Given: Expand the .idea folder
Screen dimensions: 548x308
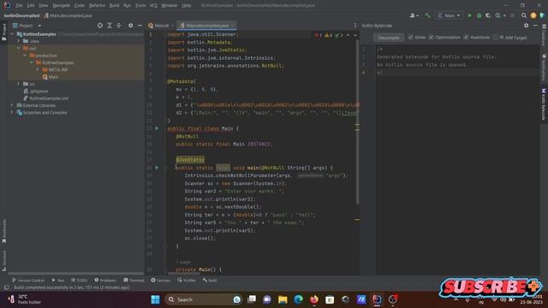Looking at the screenshot, I should tap(19, 41).
